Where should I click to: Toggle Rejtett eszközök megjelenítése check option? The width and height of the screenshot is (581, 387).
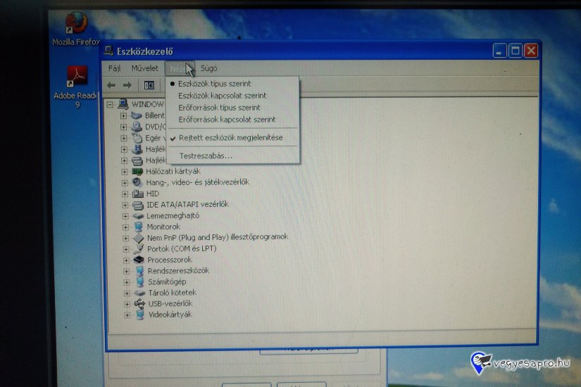click(x=230, y=138)
